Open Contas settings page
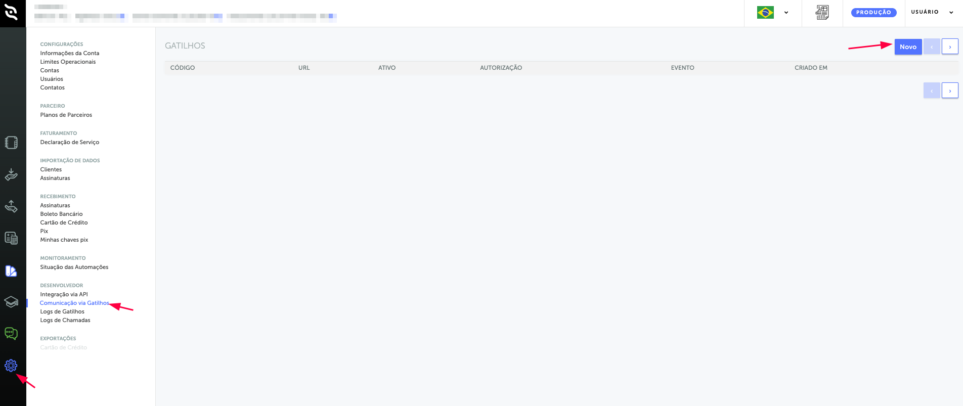The width and height of the screenshot is (963, 406). point(50,70)
